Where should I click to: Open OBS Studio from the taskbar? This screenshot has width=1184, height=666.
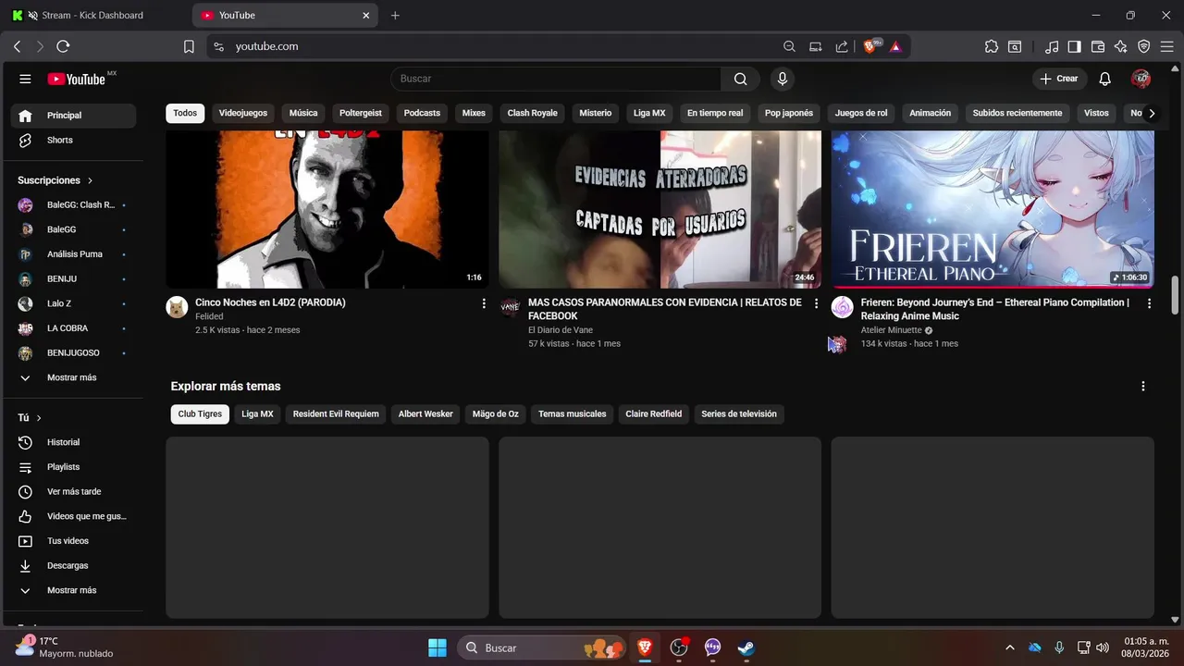click(x=679, y=648)
